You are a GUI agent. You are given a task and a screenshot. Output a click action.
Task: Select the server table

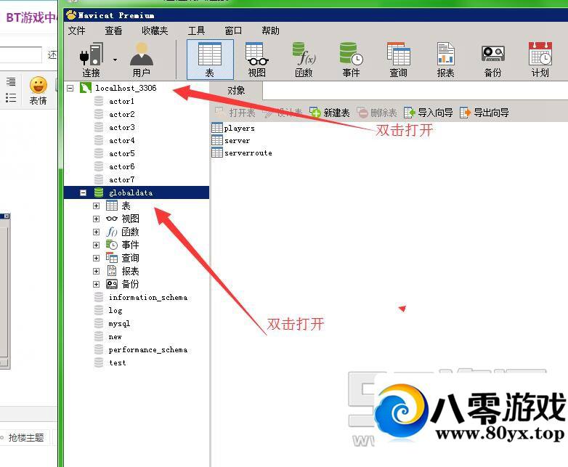click(237, 141)
